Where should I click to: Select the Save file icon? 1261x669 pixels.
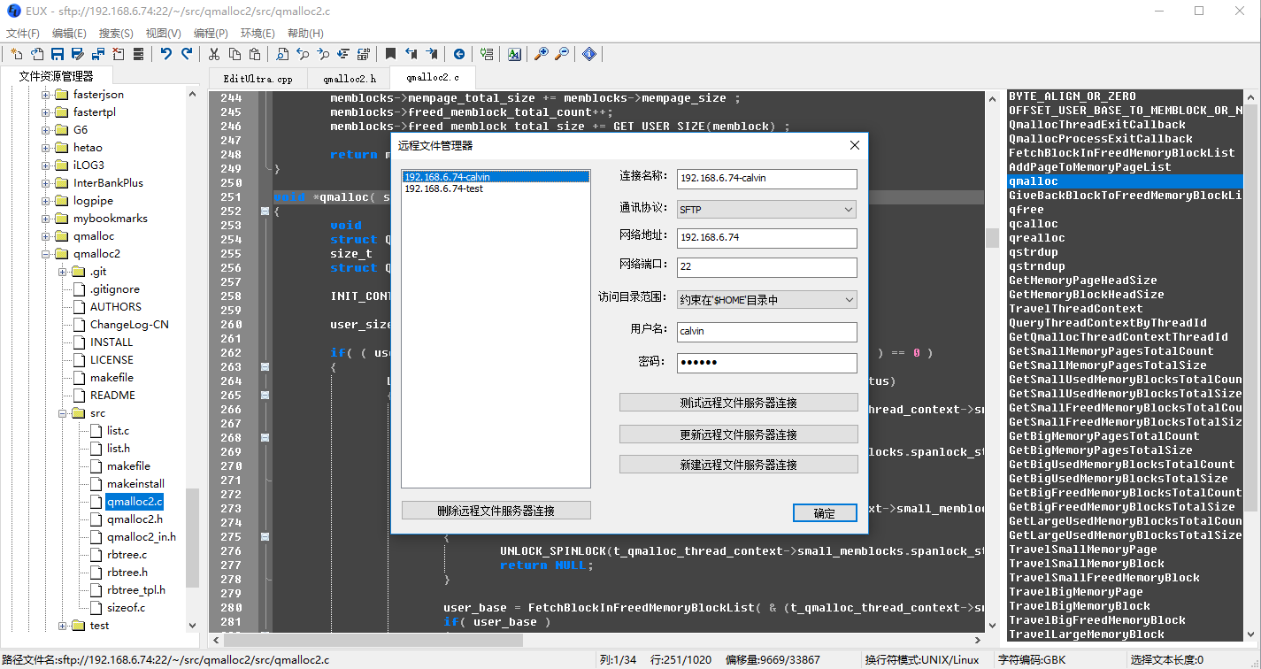[56, 54]
